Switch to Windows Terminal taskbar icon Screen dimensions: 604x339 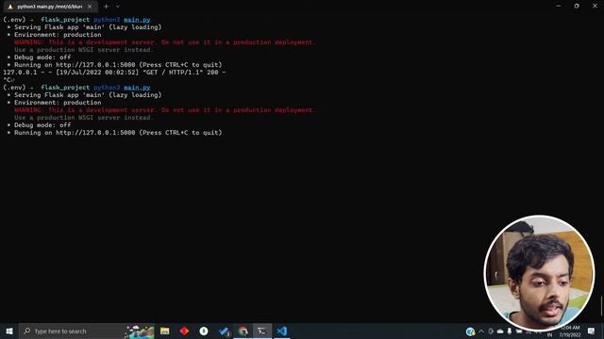(262, 331)
